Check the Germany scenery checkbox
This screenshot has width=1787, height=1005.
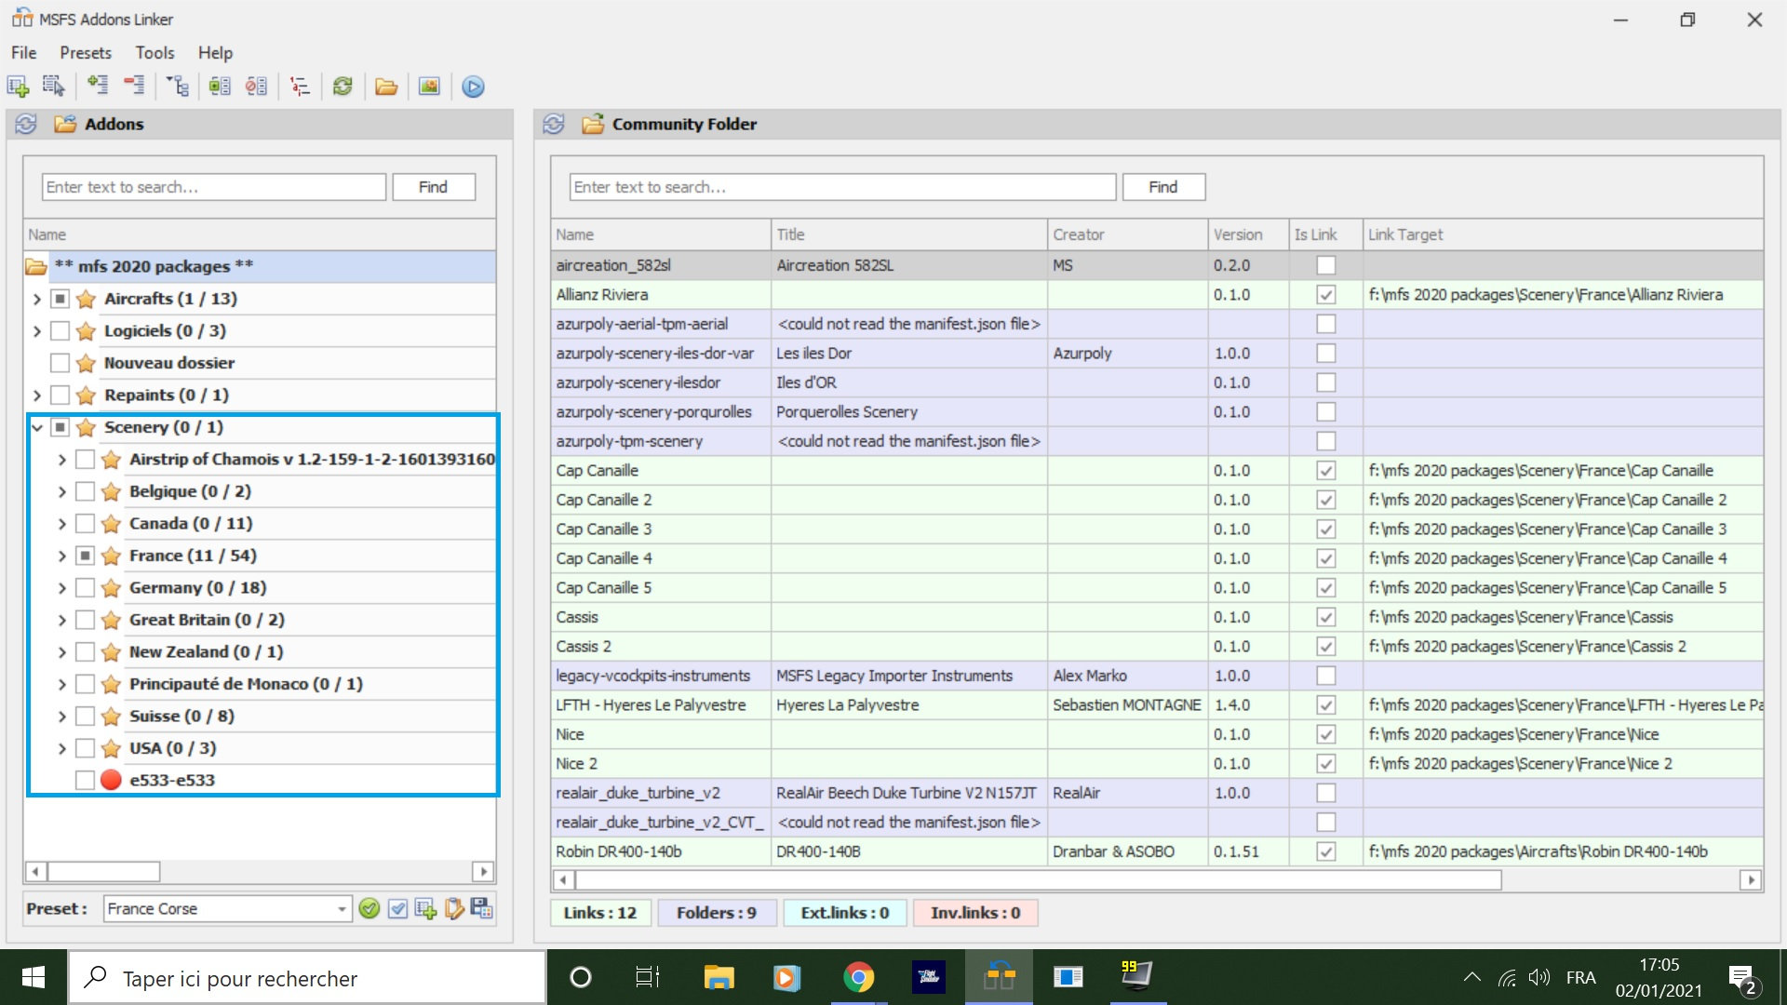(85, 588)
